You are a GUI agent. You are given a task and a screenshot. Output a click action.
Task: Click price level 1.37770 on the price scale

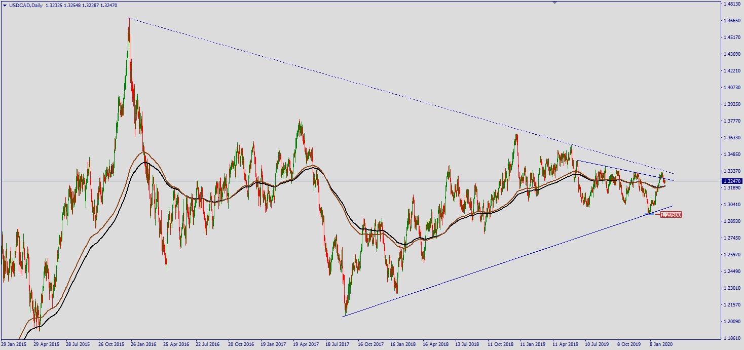point(733,121)
